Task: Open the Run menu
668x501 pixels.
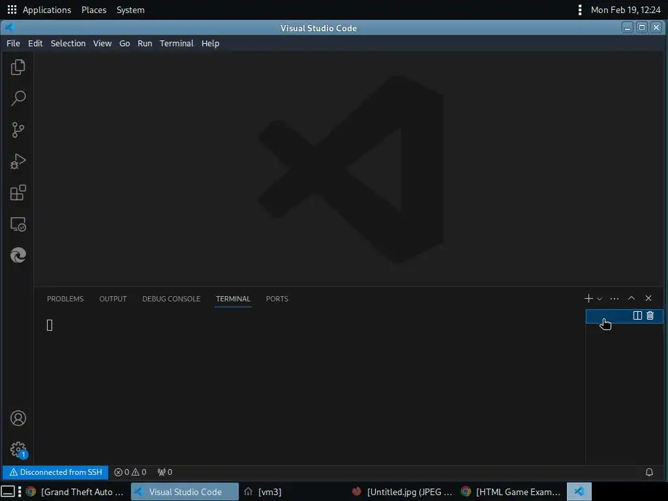Action: tap(145, 44)
